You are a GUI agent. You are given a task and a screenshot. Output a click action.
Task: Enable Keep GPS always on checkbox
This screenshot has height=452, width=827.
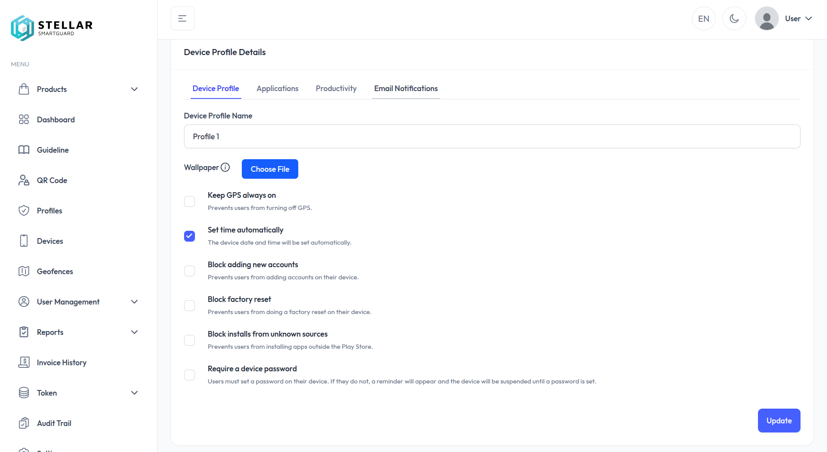pyautogui.click(x=190, y=202)
